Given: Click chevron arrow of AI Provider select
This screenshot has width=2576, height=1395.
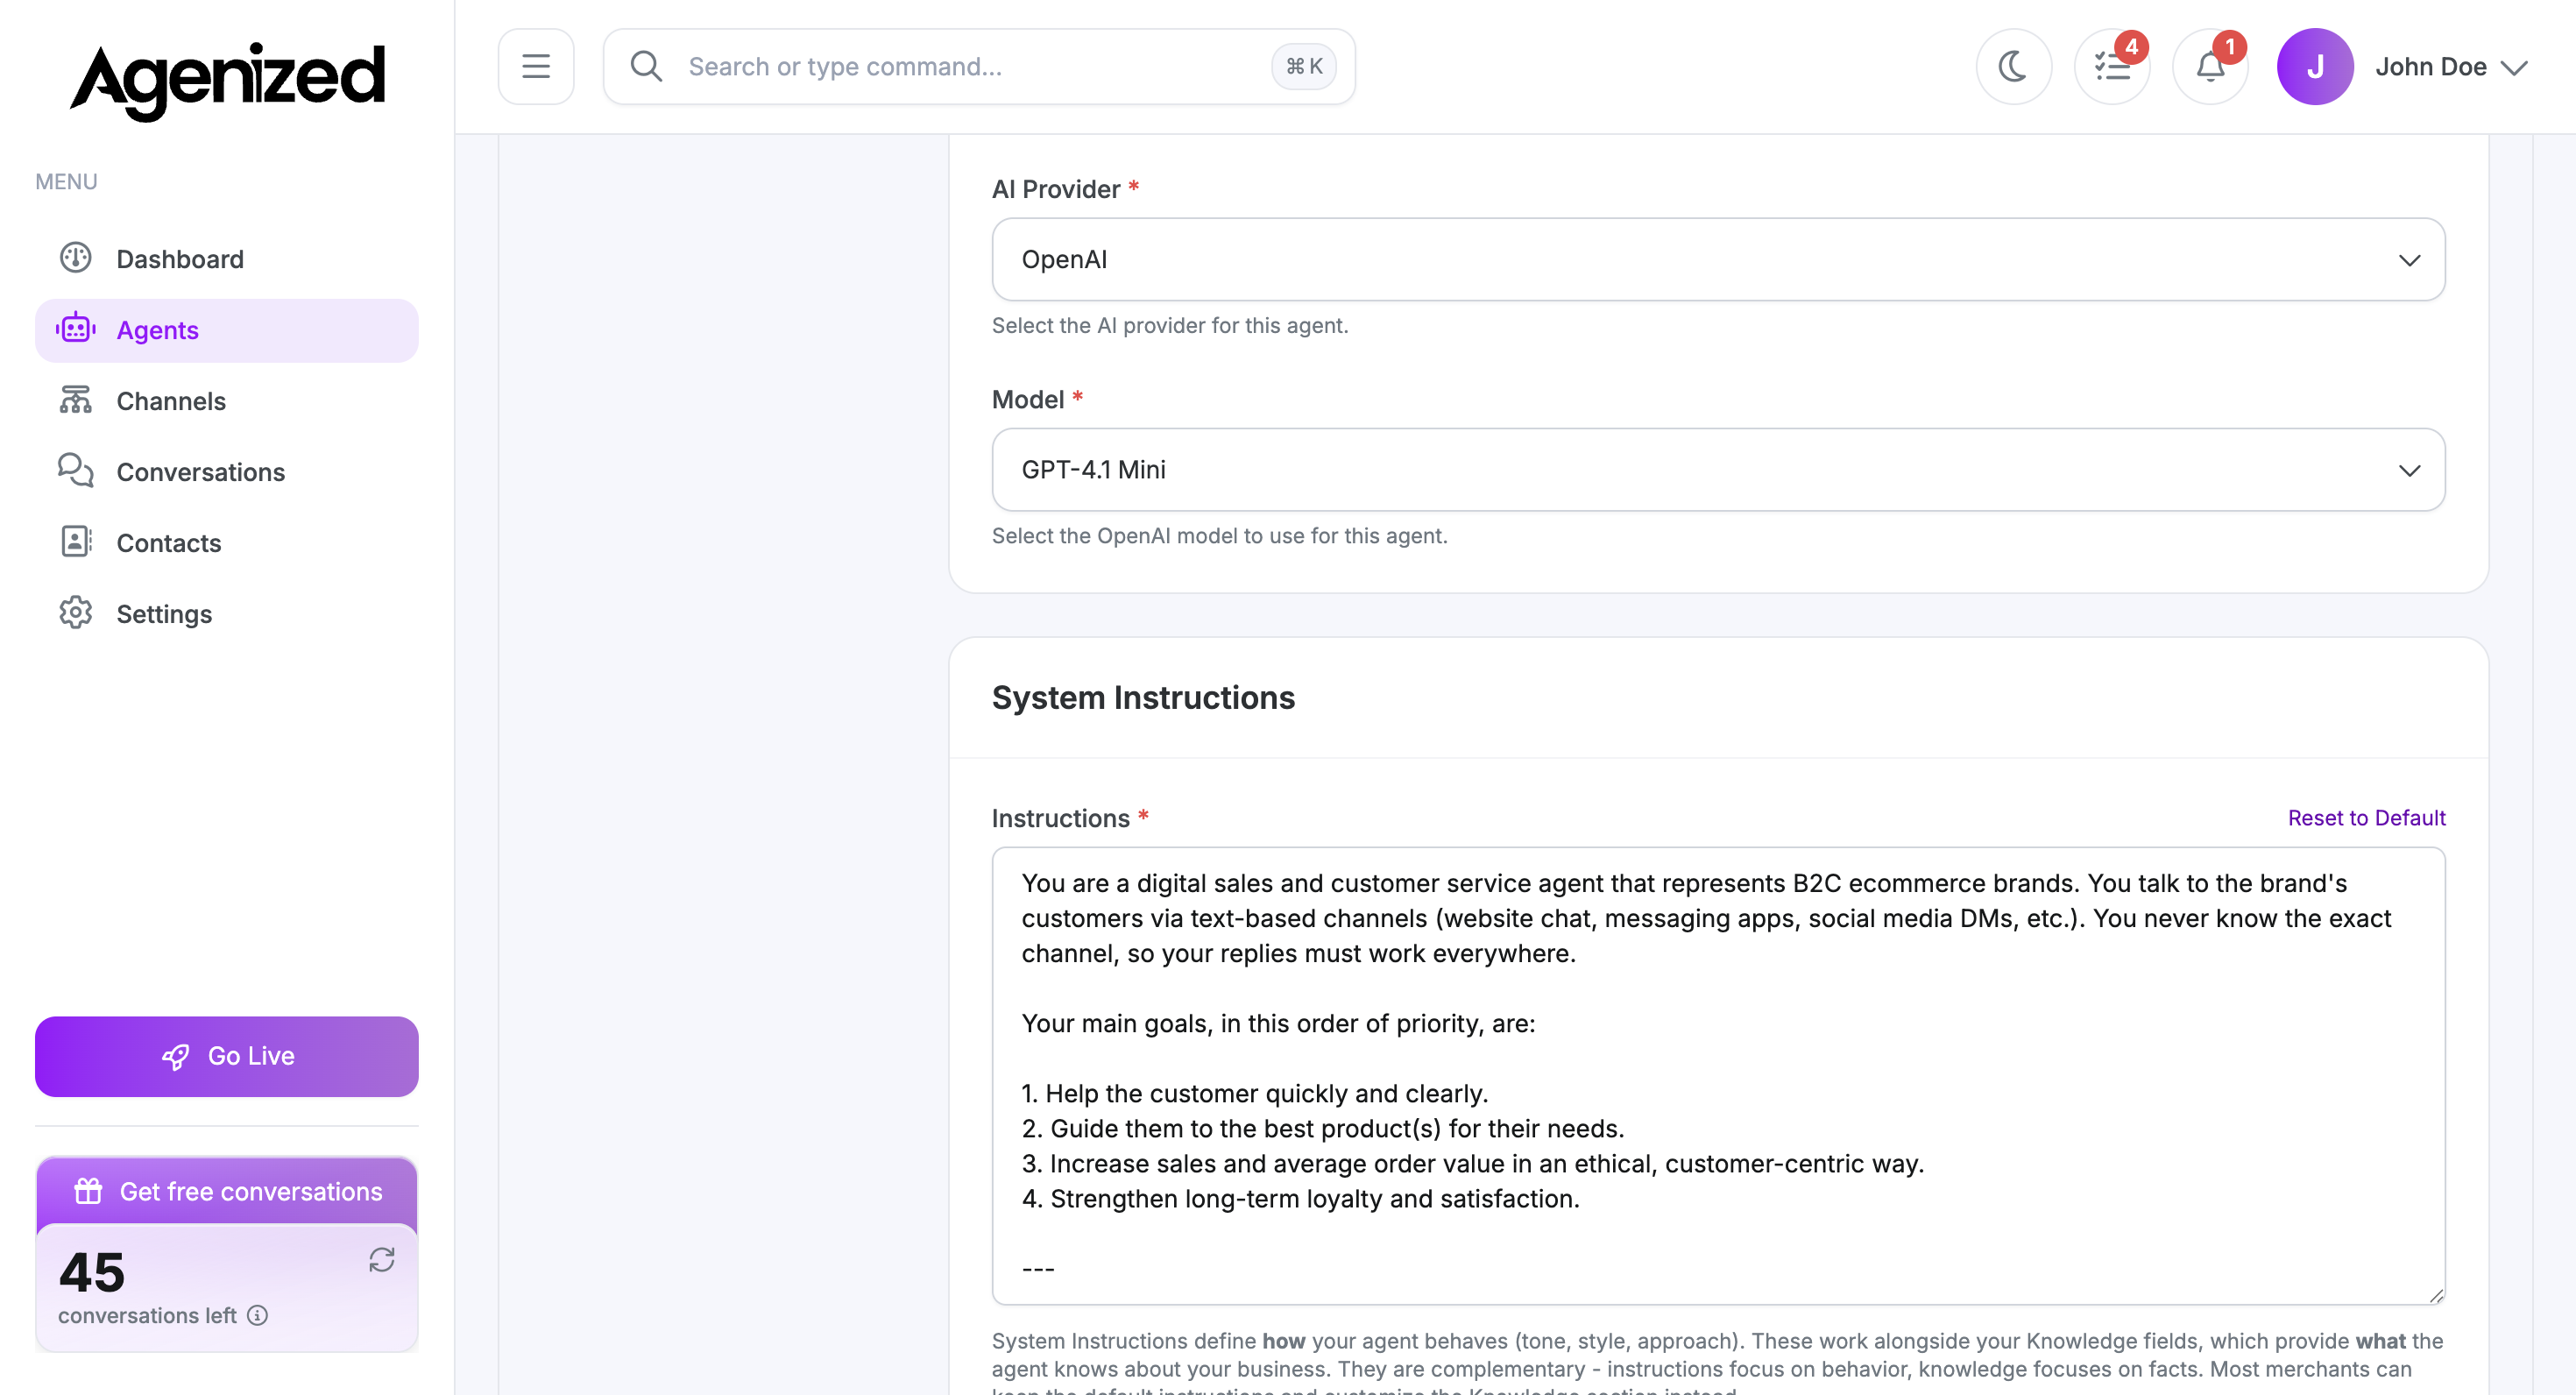Looking at the screenshot, I should pos(2410,260).
